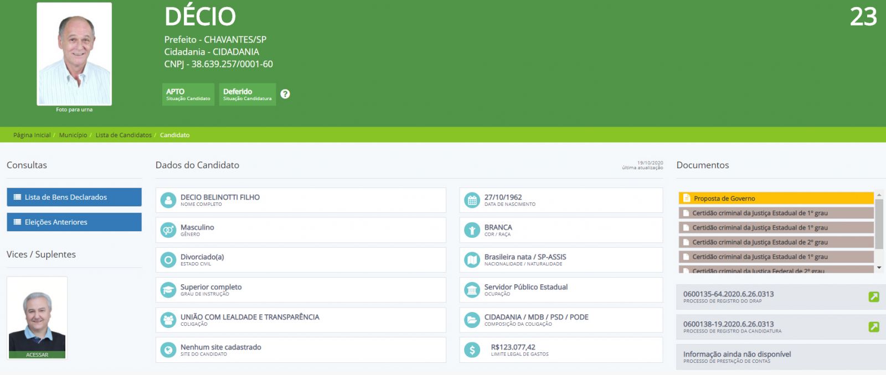Return to Lista de Candidatos breadcrumb
The width and height of the screenshot is (886, 375).
[123, 135]
